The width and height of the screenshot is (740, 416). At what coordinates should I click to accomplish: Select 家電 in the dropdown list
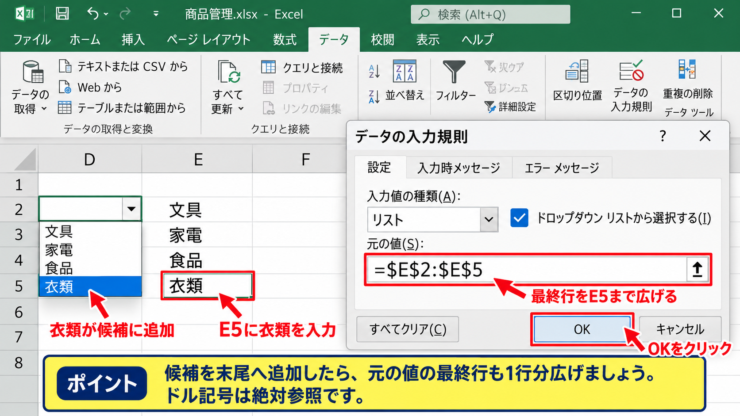tap(90, 250)
